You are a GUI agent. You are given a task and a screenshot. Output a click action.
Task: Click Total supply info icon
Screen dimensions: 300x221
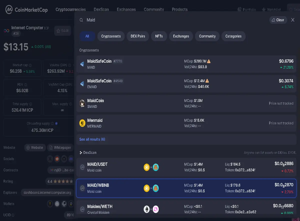click(30, 104)
